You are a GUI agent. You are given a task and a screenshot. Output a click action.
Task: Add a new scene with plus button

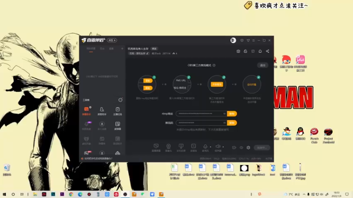click(122, 48)
